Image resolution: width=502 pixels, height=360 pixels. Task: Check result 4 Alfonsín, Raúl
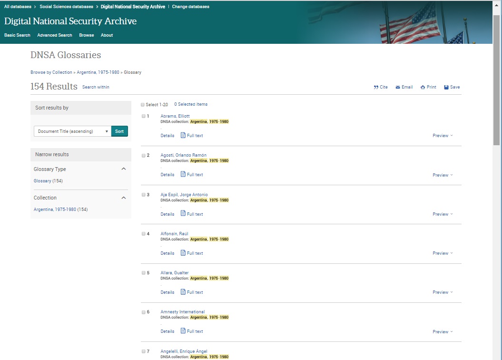tap(143, 234)
